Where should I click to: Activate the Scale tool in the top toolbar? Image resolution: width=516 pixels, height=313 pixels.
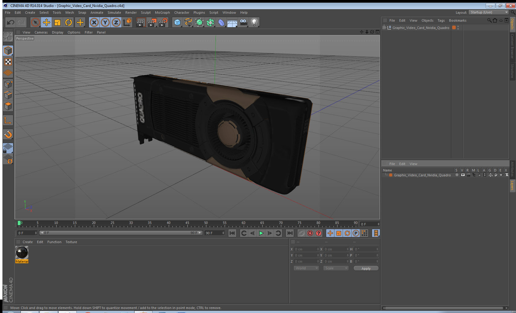pyautogui.click(x=57, y=22)
